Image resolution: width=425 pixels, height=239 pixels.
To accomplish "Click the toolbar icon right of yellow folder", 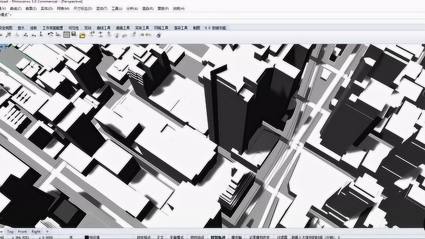I will point(92,35).
